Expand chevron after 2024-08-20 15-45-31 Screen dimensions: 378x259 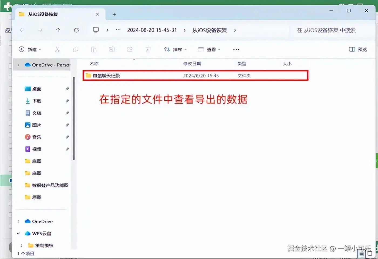[185, 30]
